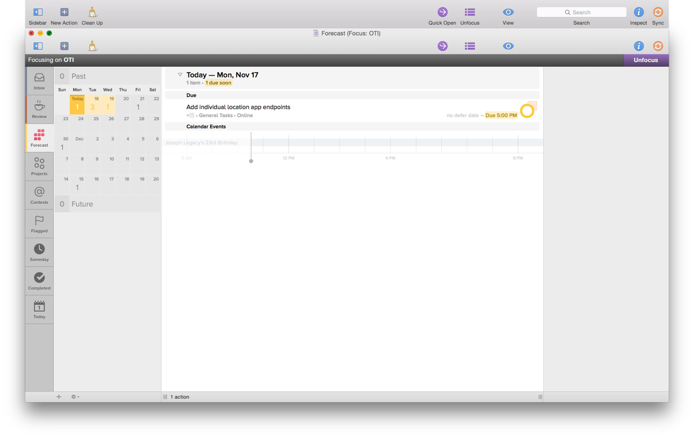The height and width of the screenshot is (438, 694).
Task: Click the current time marker on timeline
Action: click(x=251, y=161)
